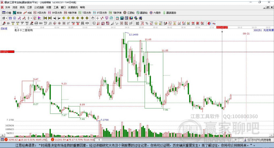The image size is (274, 148).
Task: Toggle the pressed red icon before the flag
Action: (35, 18)
